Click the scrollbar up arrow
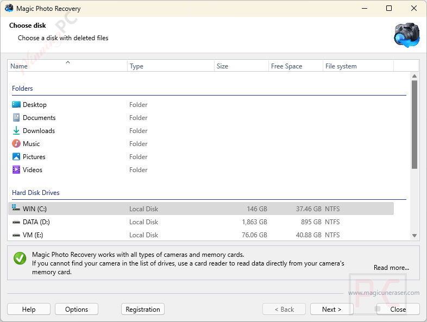The width and height of the screenshot is (427, 322). (415, 76)
